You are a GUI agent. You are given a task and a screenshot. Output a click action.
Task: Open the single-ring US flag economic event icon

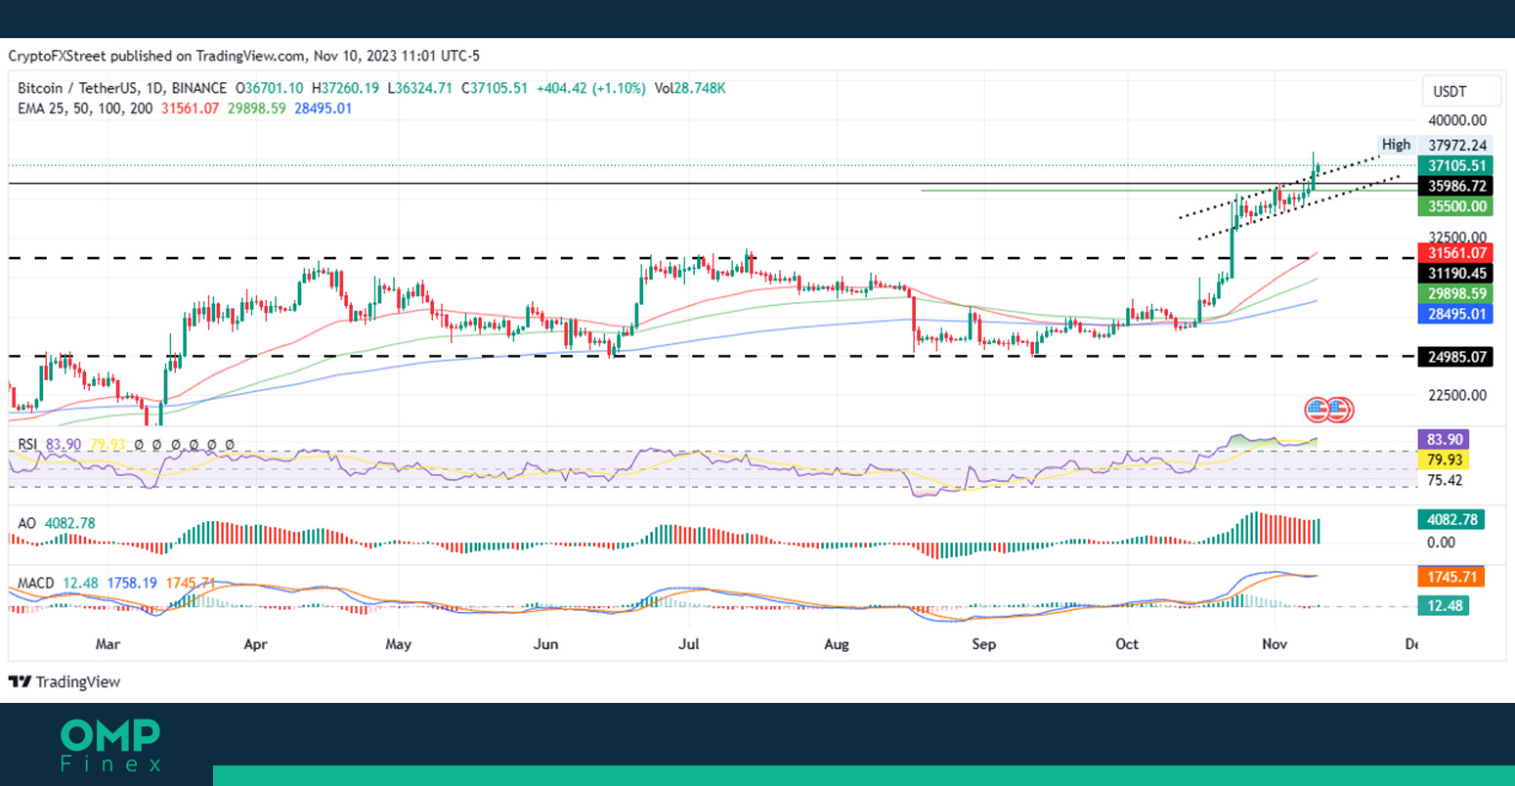tap(1318, 410)
